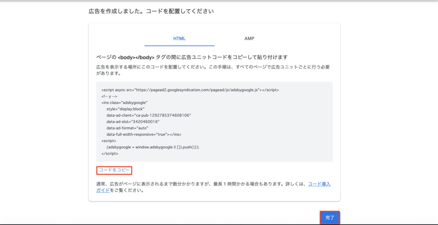Click the data-full-width-responsive line
Viewport: 438px width, 225px height.
[x=144, y=134]
